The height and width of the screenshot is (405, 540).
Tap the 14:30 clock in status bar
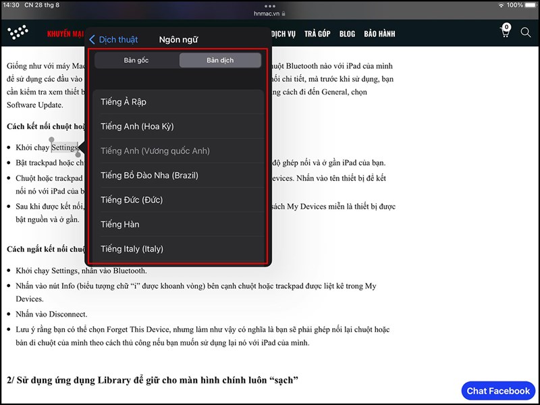[11, 5]
